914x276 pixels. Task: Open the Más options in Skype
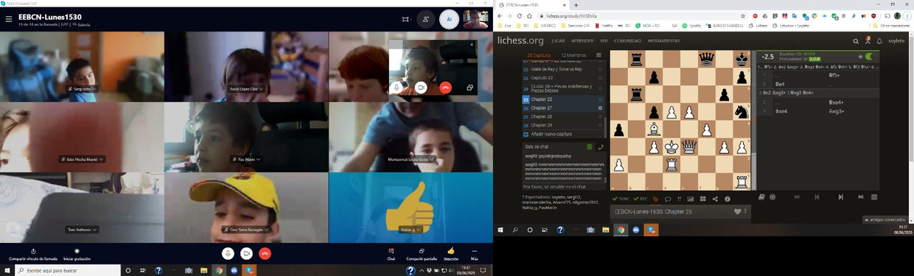click(x=474, y=254)
